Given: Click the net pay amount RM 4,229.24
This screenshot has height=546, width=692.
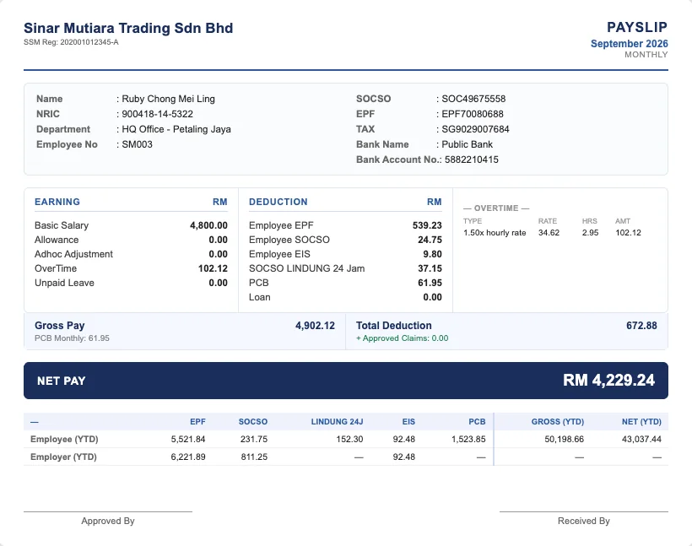Looking at the screenshot, I should tap(609, 381).
